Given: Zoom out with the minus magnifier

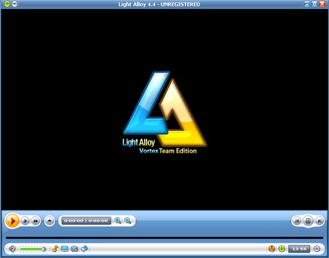Looking at the screenshot, I should click(x=128, y=221).
